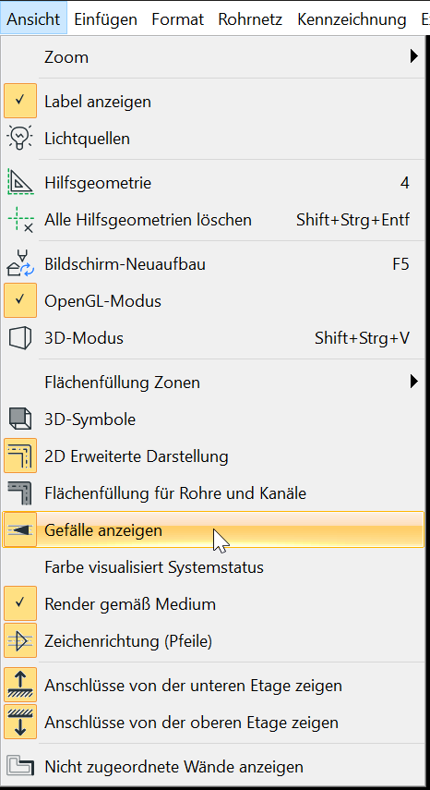430x790 pixels.
Task: Click the Nicht zugeordnete Wände anzeigen icon
Action: pos(20,767)
